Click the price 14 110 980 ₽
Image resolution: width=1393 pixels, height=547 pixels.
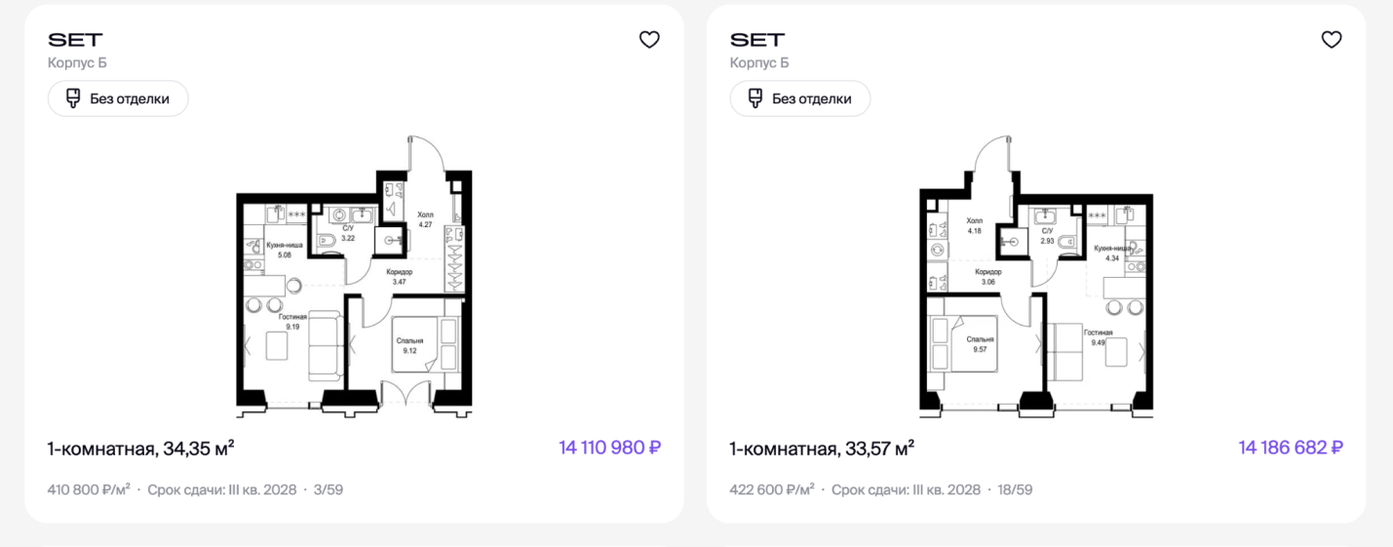[x=610, y=449]
